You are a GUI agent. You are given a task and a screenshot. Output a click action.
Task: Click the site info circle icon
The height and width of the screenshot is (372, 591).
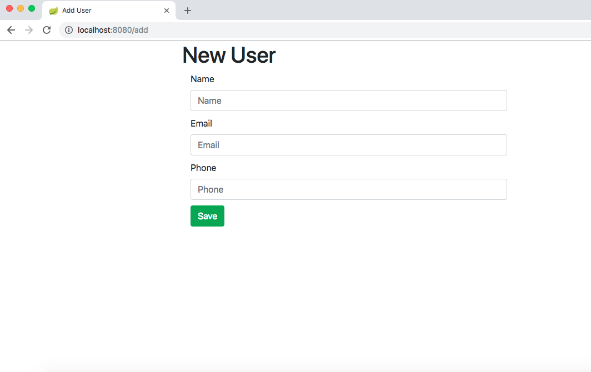click(68, 30)
